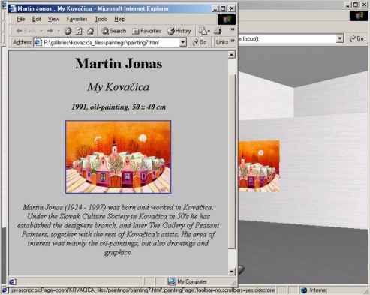Click the javascript:picPage status bar text
The height and width of the screenshot is (295, 370).
point(143,290)
